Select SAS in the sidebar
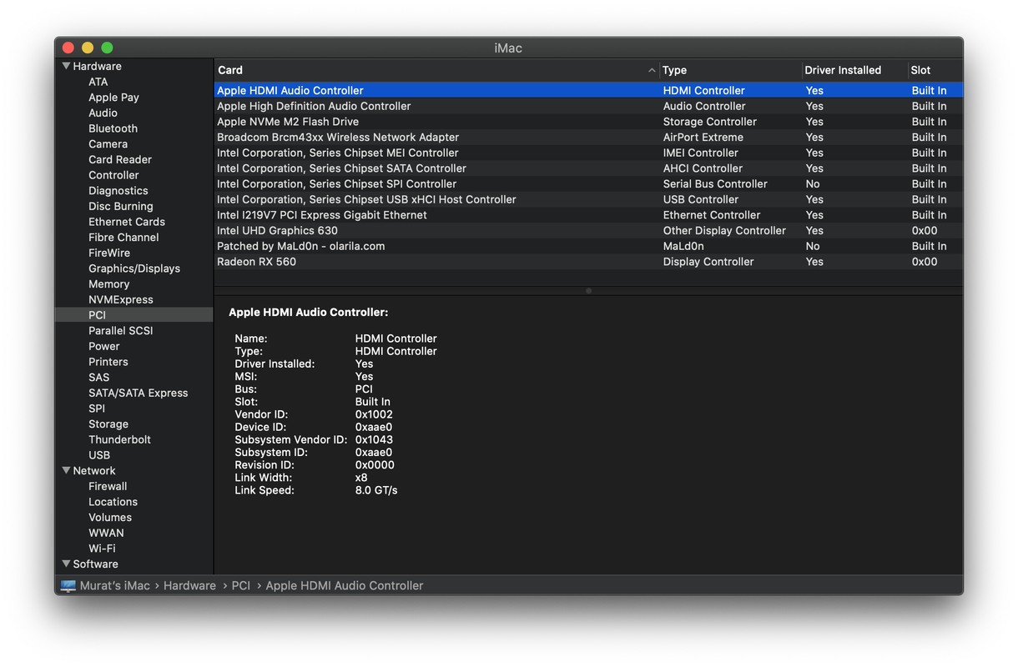The width and height of the screenshot is (1018, 667). point(98,378)
